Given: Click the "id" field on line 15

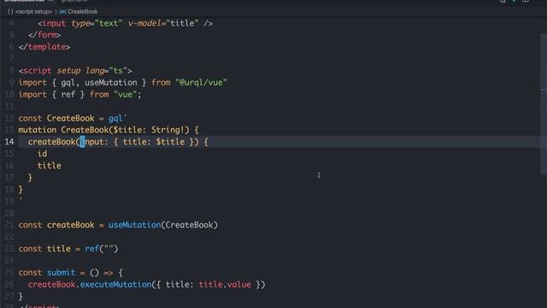Looking at the screenshot, I should pos(42,154).
